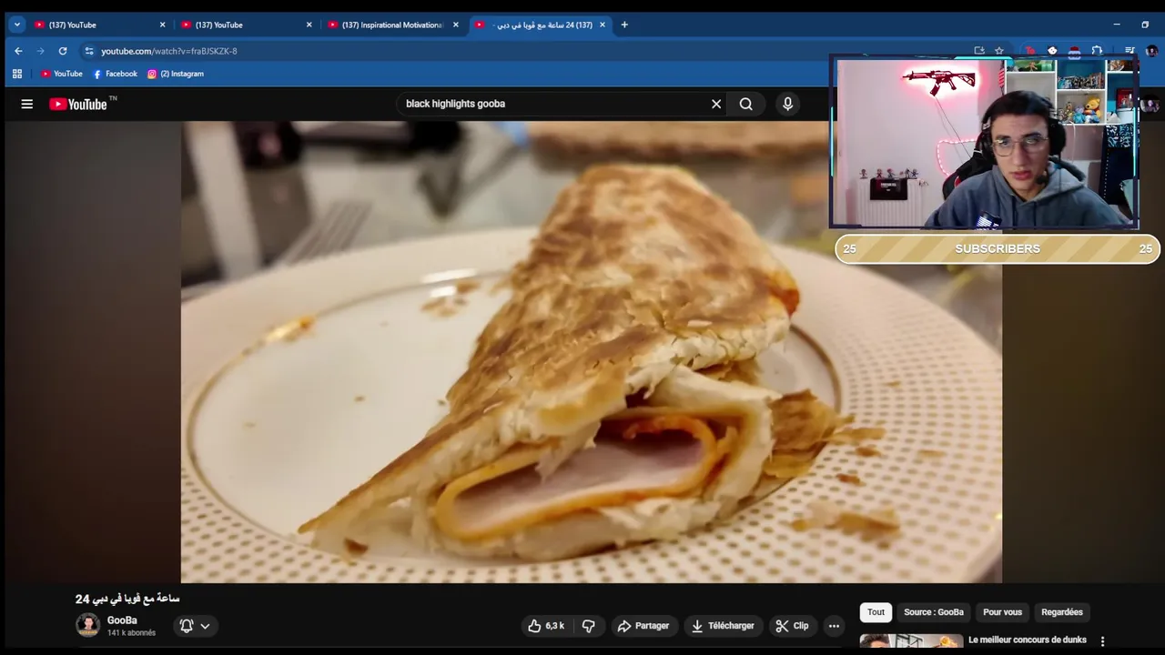Screen dimensions: 1165x655
Task: Download the video with Télécharger
Action: [724, 626]
